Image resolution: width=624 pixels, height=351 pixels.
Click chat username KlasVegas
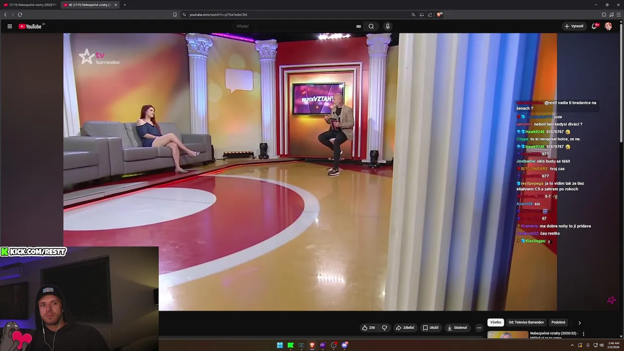click(535, 241)
